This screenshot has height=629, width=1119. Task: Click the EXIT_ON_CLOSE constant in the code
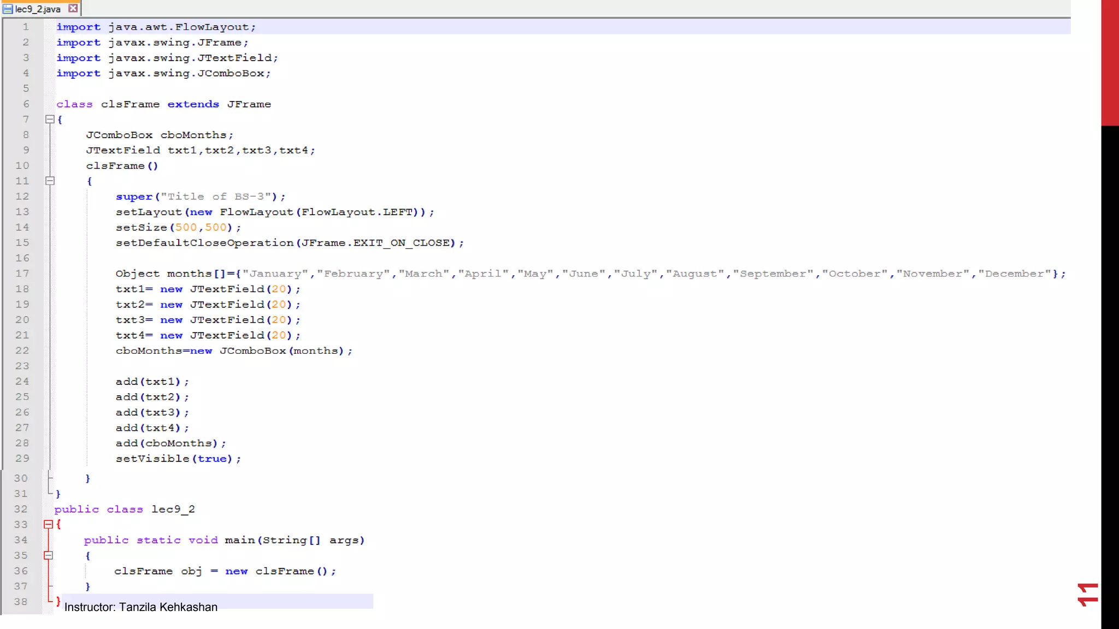tap(403, 243)
